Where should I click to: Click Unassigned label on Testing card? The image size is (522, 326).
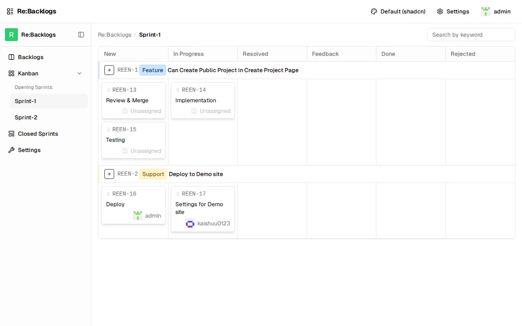click(146, 151)
